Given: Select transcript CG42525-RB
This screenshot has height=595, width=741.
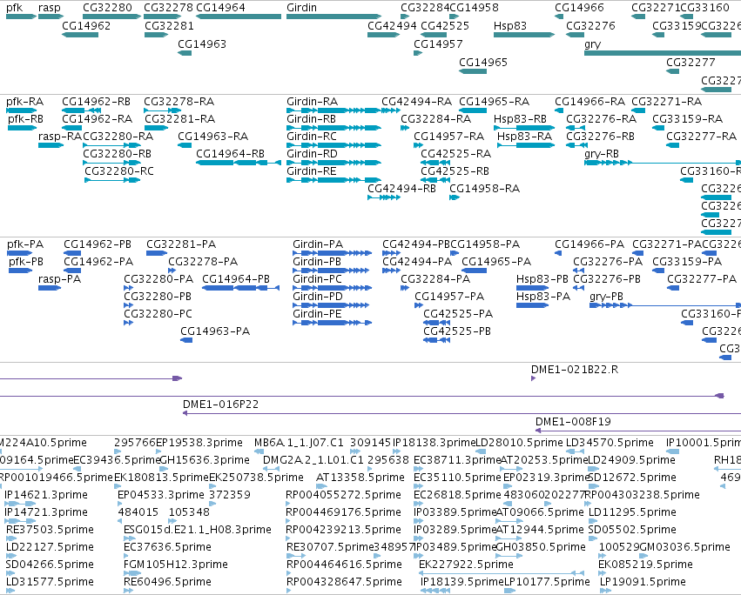Looking at the screenshot, I should [455, 171].
